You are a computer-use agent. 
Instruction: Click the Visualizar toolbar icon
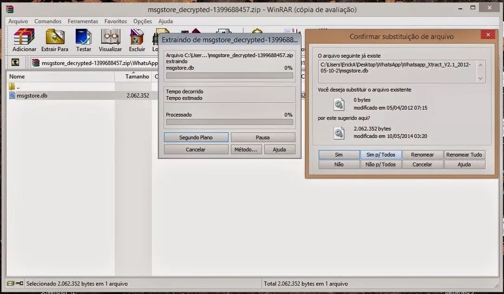[110, 37]
